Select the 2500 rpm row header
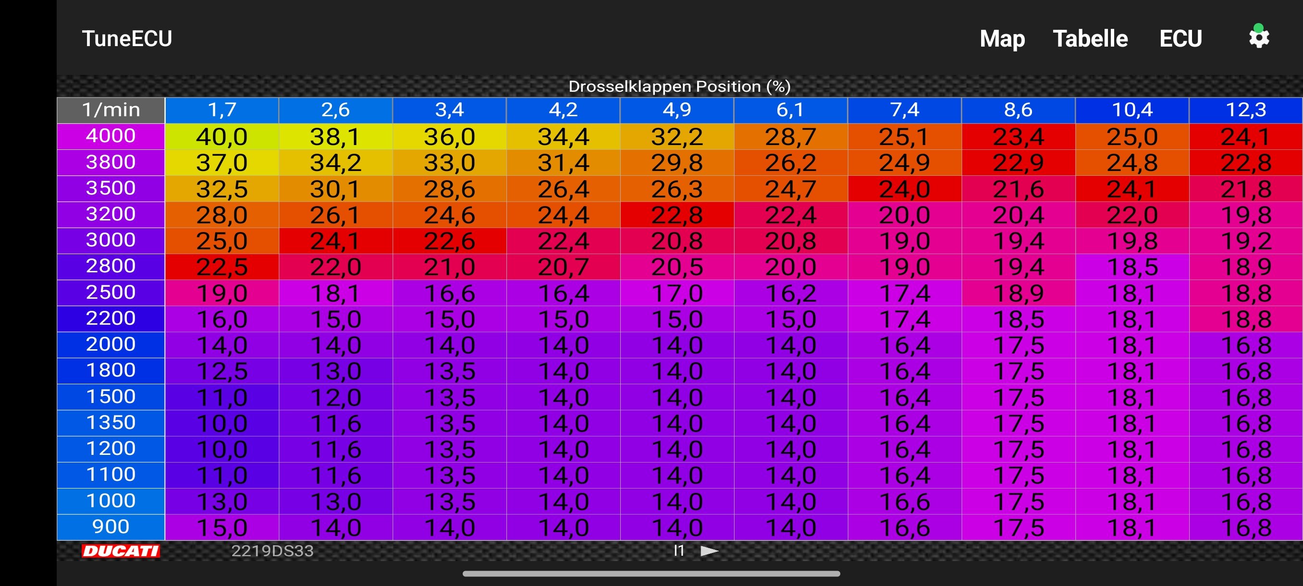Viewport: 1303px width, 586px height. pyautogui.click(x=111, y=292)
